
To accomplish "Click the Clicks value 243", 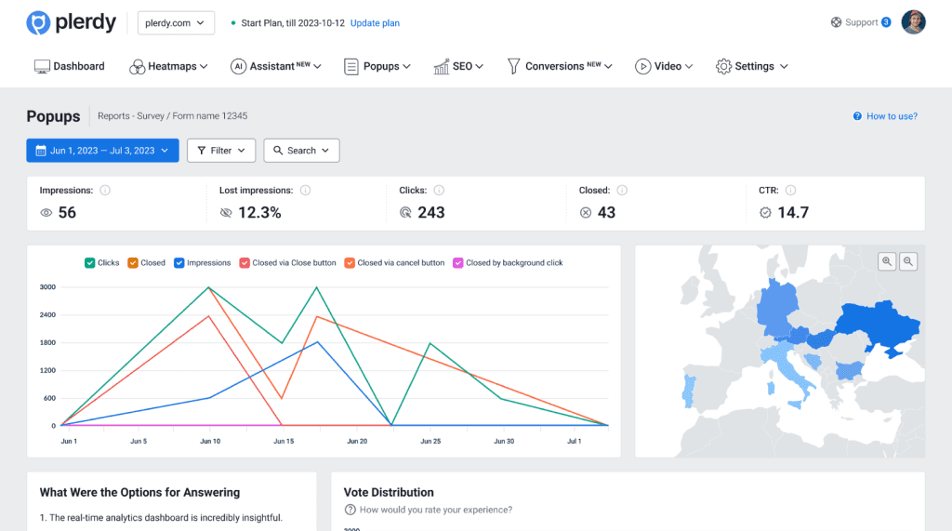I will tap(431, 213).
